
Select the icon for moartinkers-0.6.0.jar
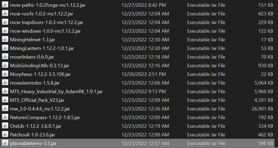coord(5,57)
